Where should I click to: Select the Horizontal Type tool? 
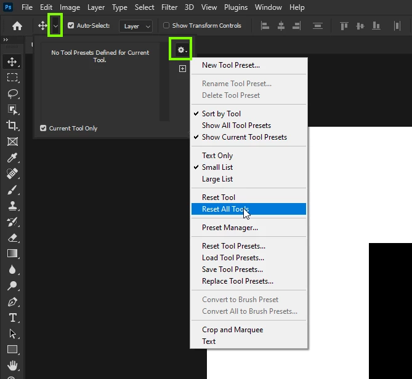coord(12,317)
